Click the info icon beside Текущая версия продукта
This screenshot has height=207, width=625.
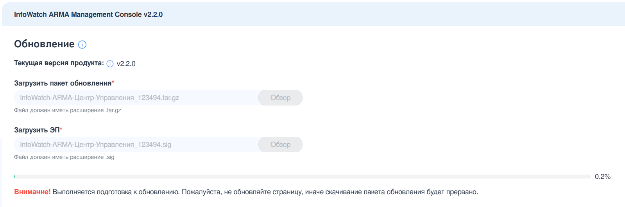[110, 64]
